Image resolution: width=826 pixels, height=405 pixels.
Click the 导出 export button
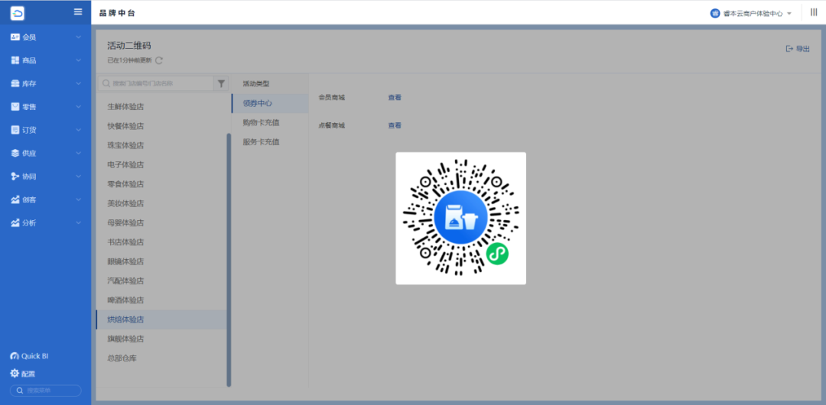pyautogui.click(x=798, y=49)
